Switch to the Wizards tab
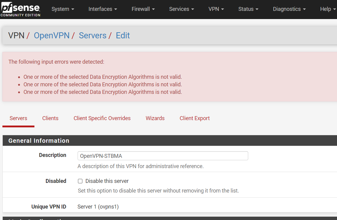The height and width of the screenshot is (220, 337). tap(155, 118)
